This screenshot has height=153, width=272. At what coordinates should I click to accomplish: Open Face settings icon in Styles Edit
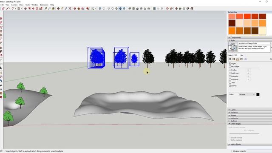[x=234, y=59]
